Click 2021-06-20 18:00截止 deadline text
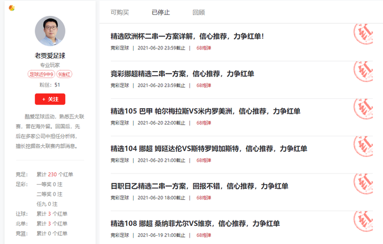 (x=161, y=198)
